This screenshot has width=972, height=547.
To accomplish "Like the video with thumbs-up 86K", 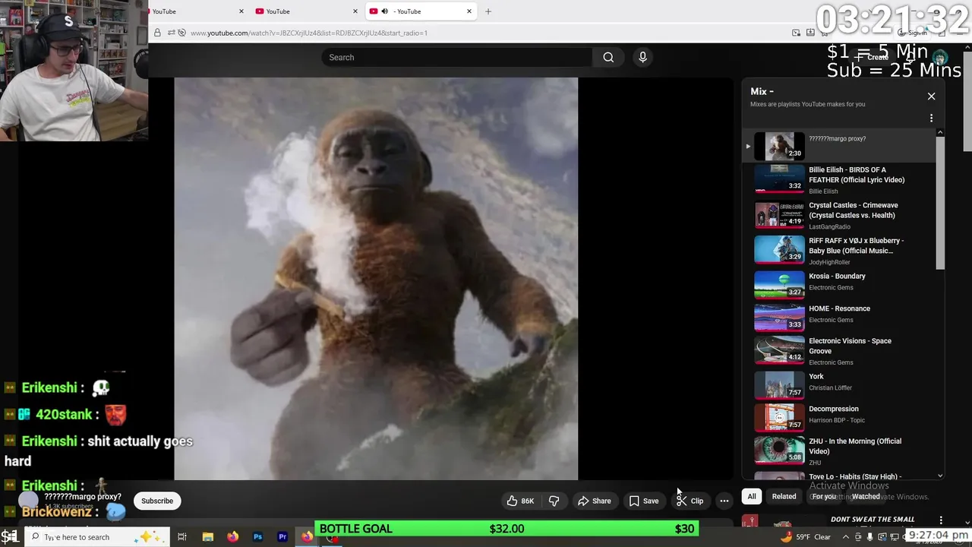I will point(520,501).
